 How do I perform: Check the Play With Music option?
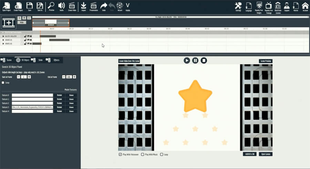click(x=143, y=155)
